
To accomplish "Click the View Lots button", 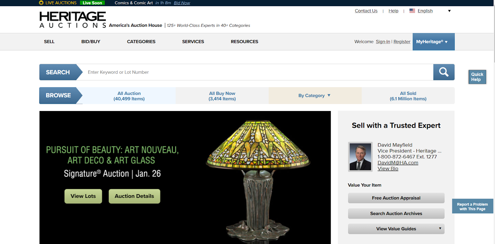I will pos(83,196).
